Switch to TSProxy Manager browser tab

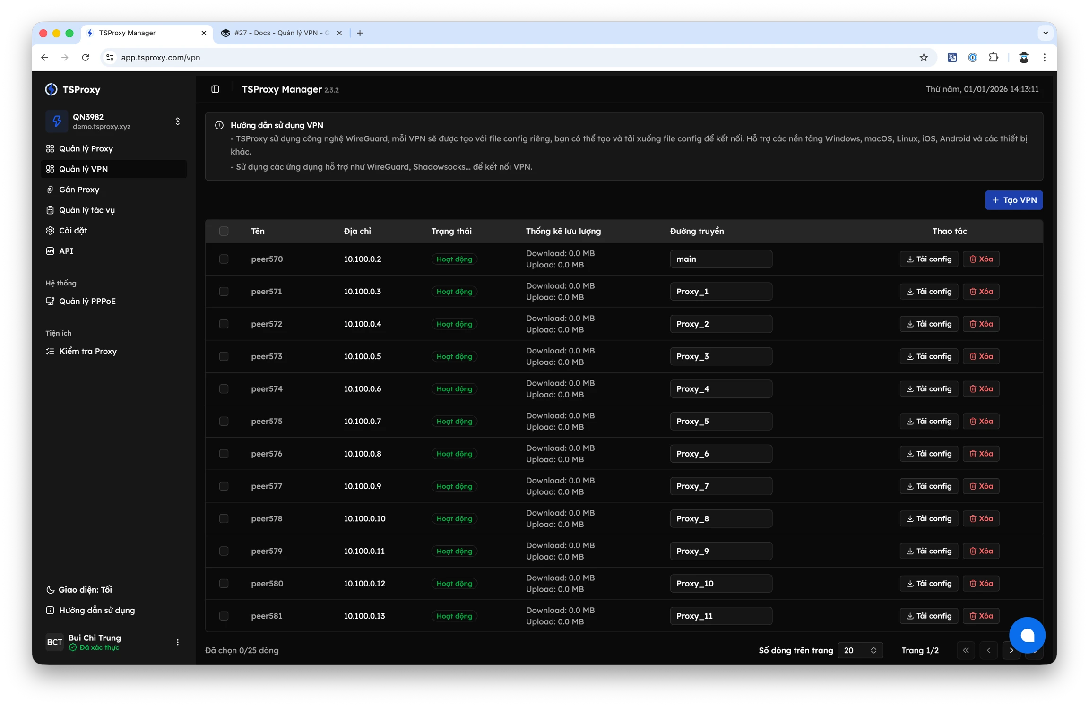coord(147,33)
